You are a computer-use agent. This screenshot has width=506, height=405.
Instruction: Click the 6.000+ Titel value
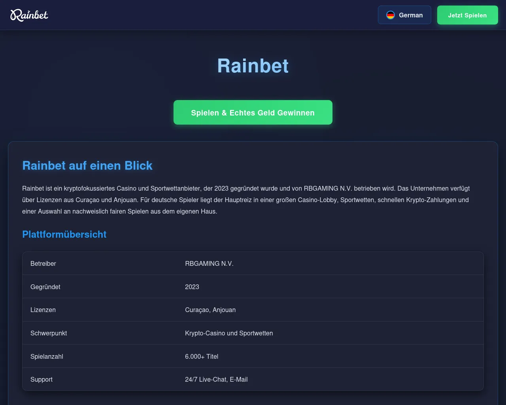click(202, 356)
